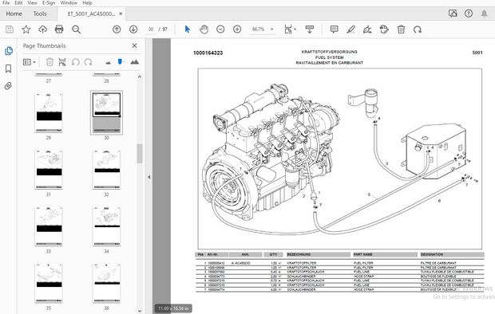Rotate pages counterclockwise in thumbnails panel
This screenshot has width=495, height=314.
pyautogui.click(x=75, y=62)
